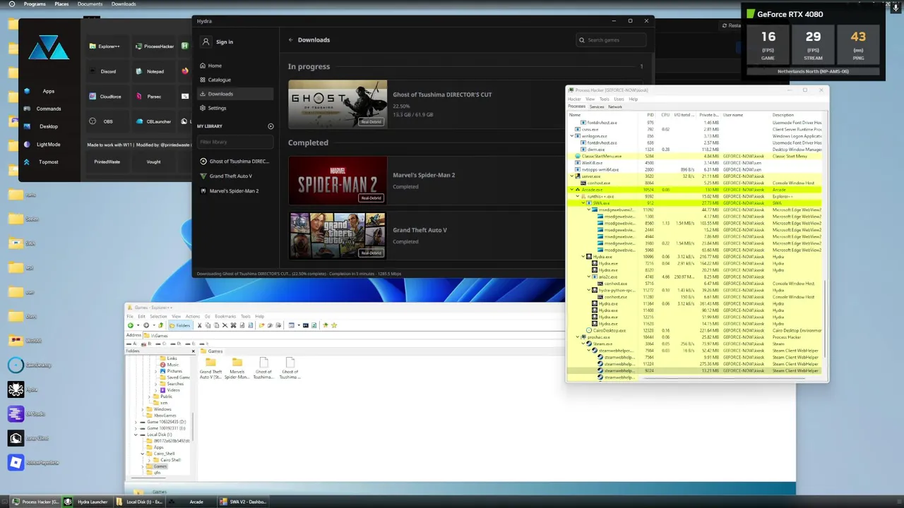Collapse the Cairo_Shell folder node

143,454
